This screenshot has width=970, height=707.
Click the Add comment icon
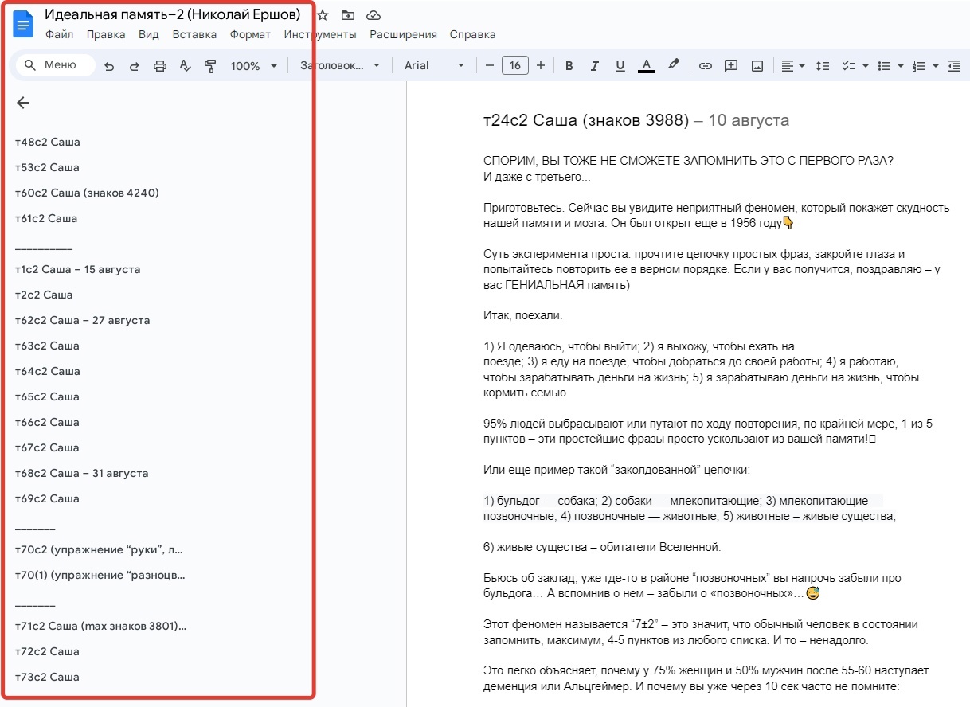(x=731, y=66)
